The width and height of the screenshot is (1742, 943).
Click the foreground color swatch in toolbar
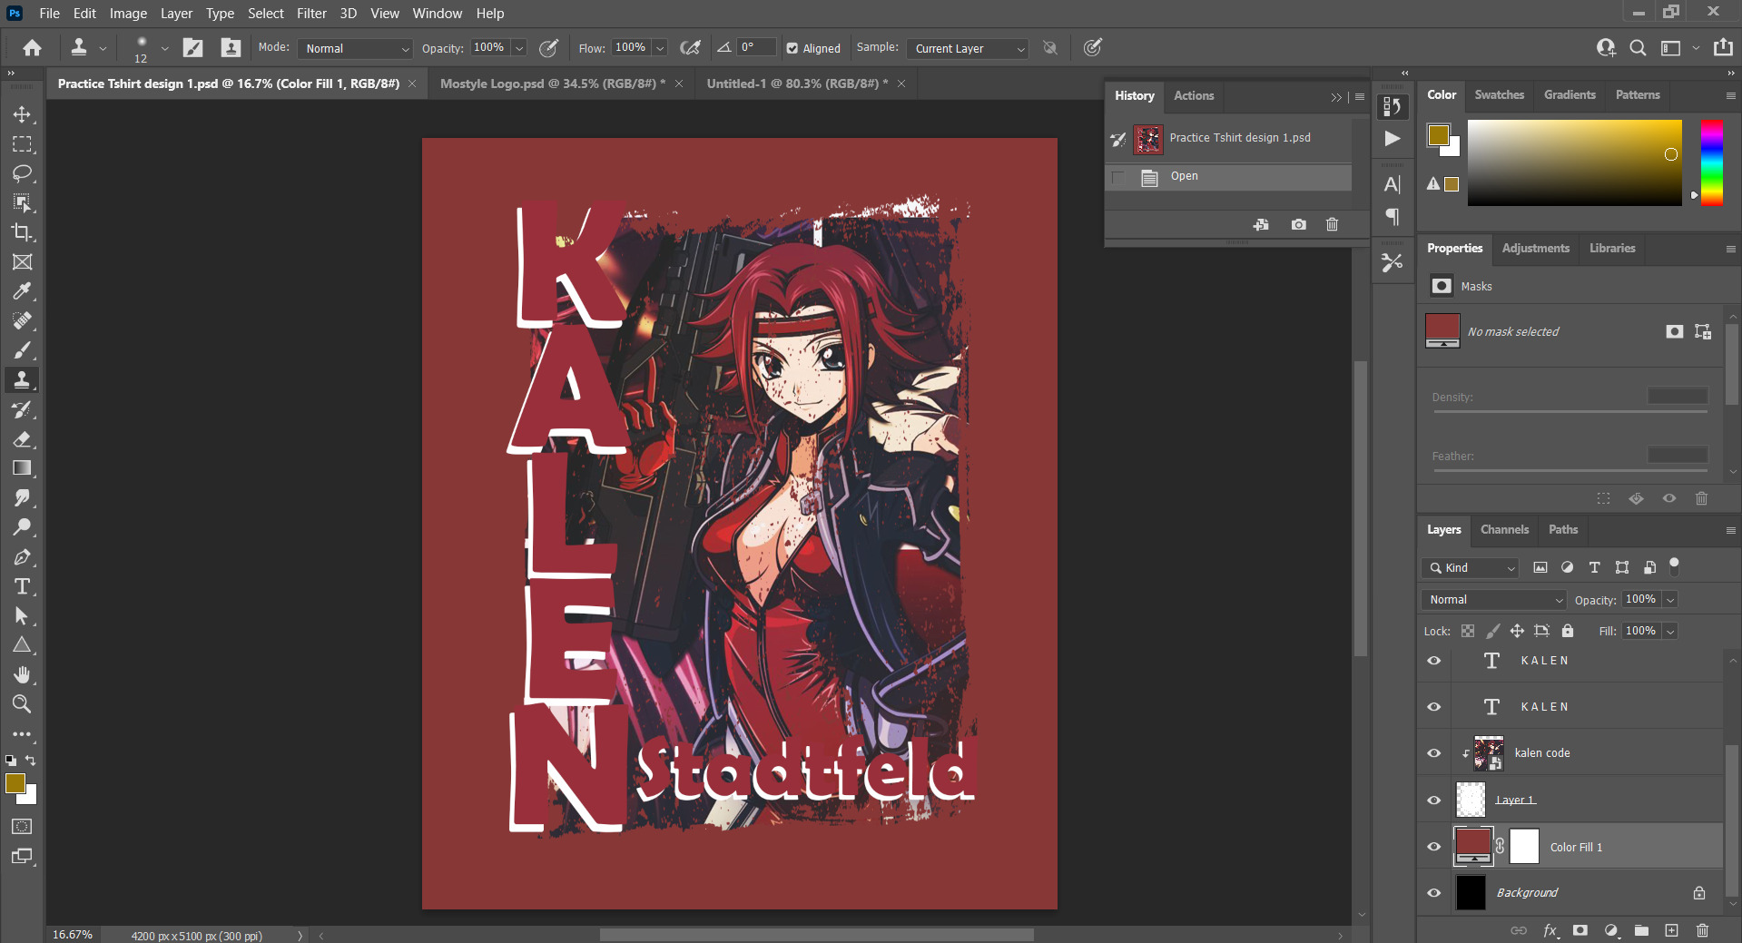coord(15,784)
